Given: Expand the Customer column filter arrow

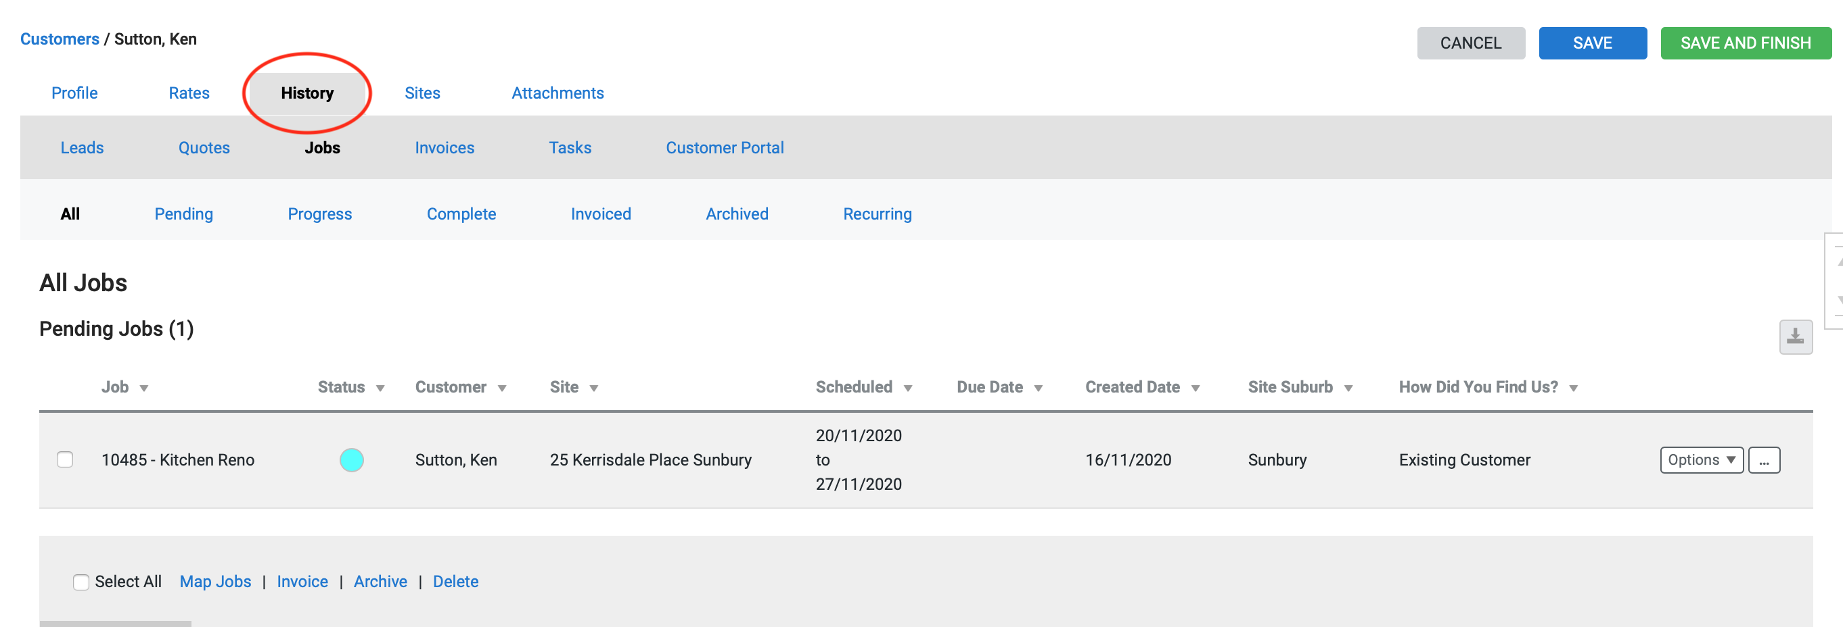Looking at the screenshot, I should tap(501, 388).
